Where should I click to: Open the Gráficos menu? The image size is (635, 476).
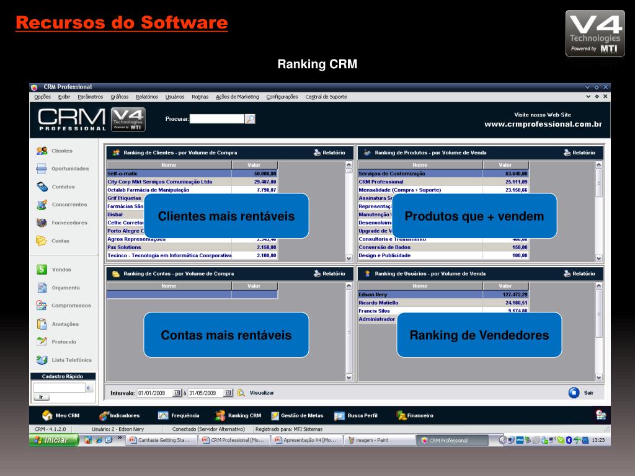[120, 97]
